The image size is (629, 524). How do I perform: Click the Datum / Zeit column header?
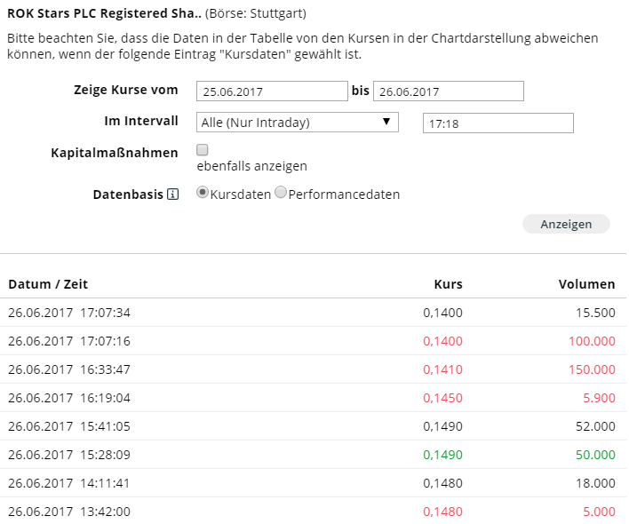pos(48,284)
